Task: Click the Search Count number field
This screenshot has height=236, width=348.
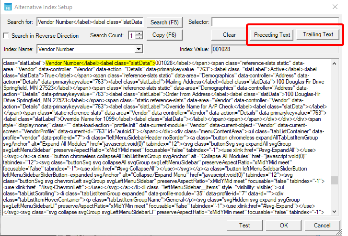Action: point(132,35)
